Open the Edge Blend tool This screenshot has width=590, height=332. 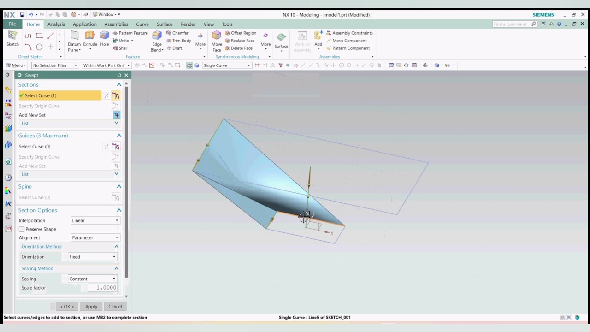tap(157, 41)
